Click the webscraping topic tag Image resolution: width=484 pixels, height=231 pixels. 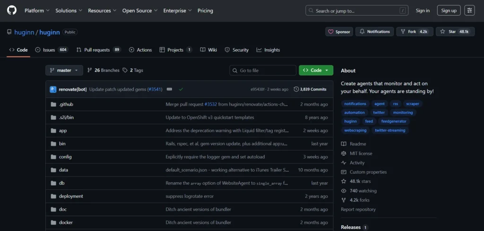coord(355,130)
